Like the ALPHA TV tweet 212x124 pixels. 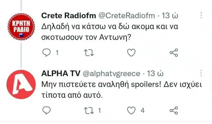pos(131,110)
